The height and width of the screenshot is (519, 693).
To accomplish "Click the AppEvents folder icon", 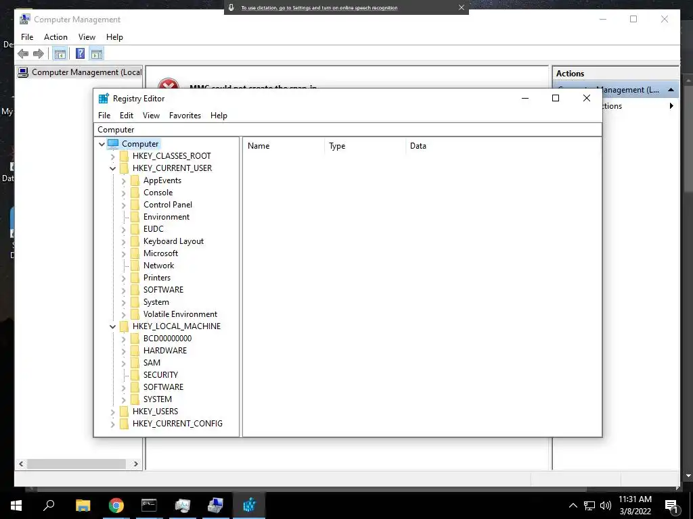I will (x=135, y=180).
